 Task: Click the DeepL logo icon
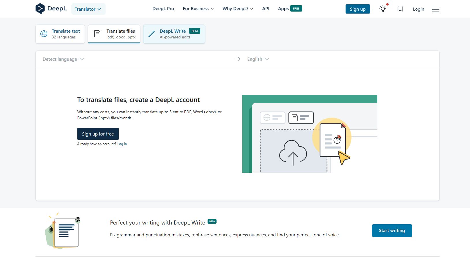40,9
